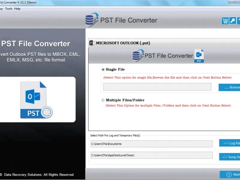Click the 'MICROSOFT OUTLOOK (.pst)' heading text
Viewport: 240px width, 180px height.
tap(123, 43)
